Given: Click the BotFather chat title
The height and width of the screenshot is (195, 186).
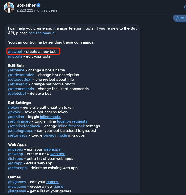Looking at the screenshot, I should point(26,5).
